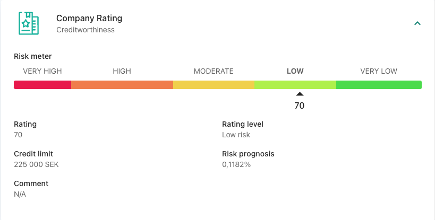Click the 225 000 SEK credit limit value
The width and height of the screenshot is (435, 220).
[x=36, y=164]
